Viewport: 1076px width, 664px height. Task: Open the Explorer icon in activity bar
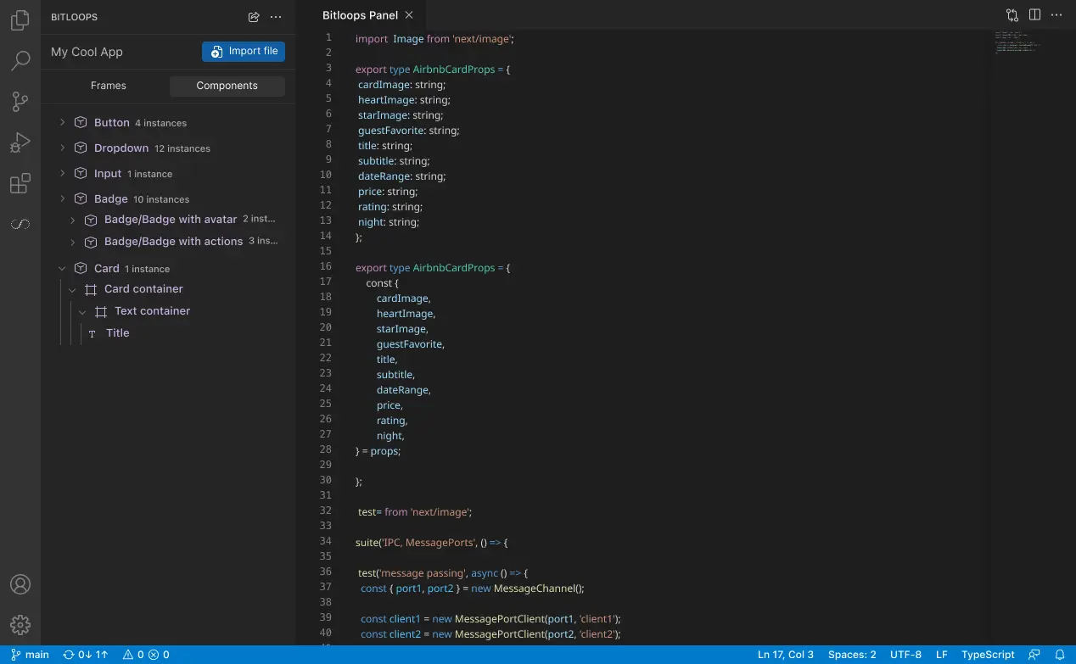pyautogui.click(x=20, y=21)
